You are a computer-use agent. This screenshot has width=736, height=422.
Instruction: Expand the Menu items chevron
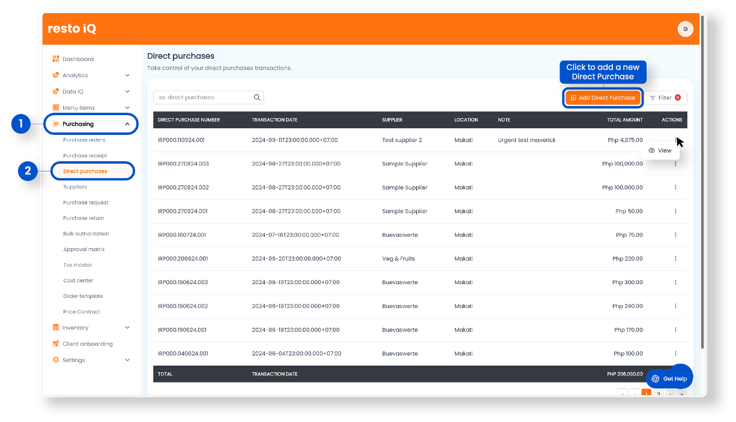pos(127,108)
